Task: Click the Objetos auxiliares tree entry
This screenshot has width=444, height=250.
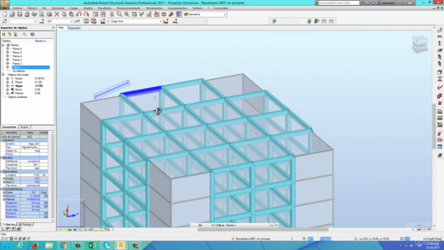Action: point(17,97)
